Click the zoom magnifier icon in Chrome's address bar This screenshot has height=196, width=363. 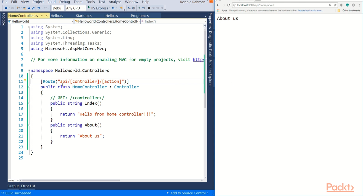pyautogui.click(x=330, y=5)
